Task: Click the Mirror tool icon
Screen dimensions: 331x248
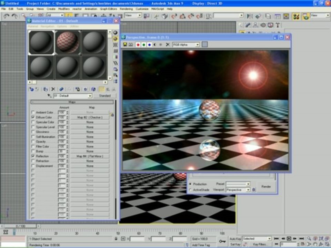Action: [x=250, y=16]
